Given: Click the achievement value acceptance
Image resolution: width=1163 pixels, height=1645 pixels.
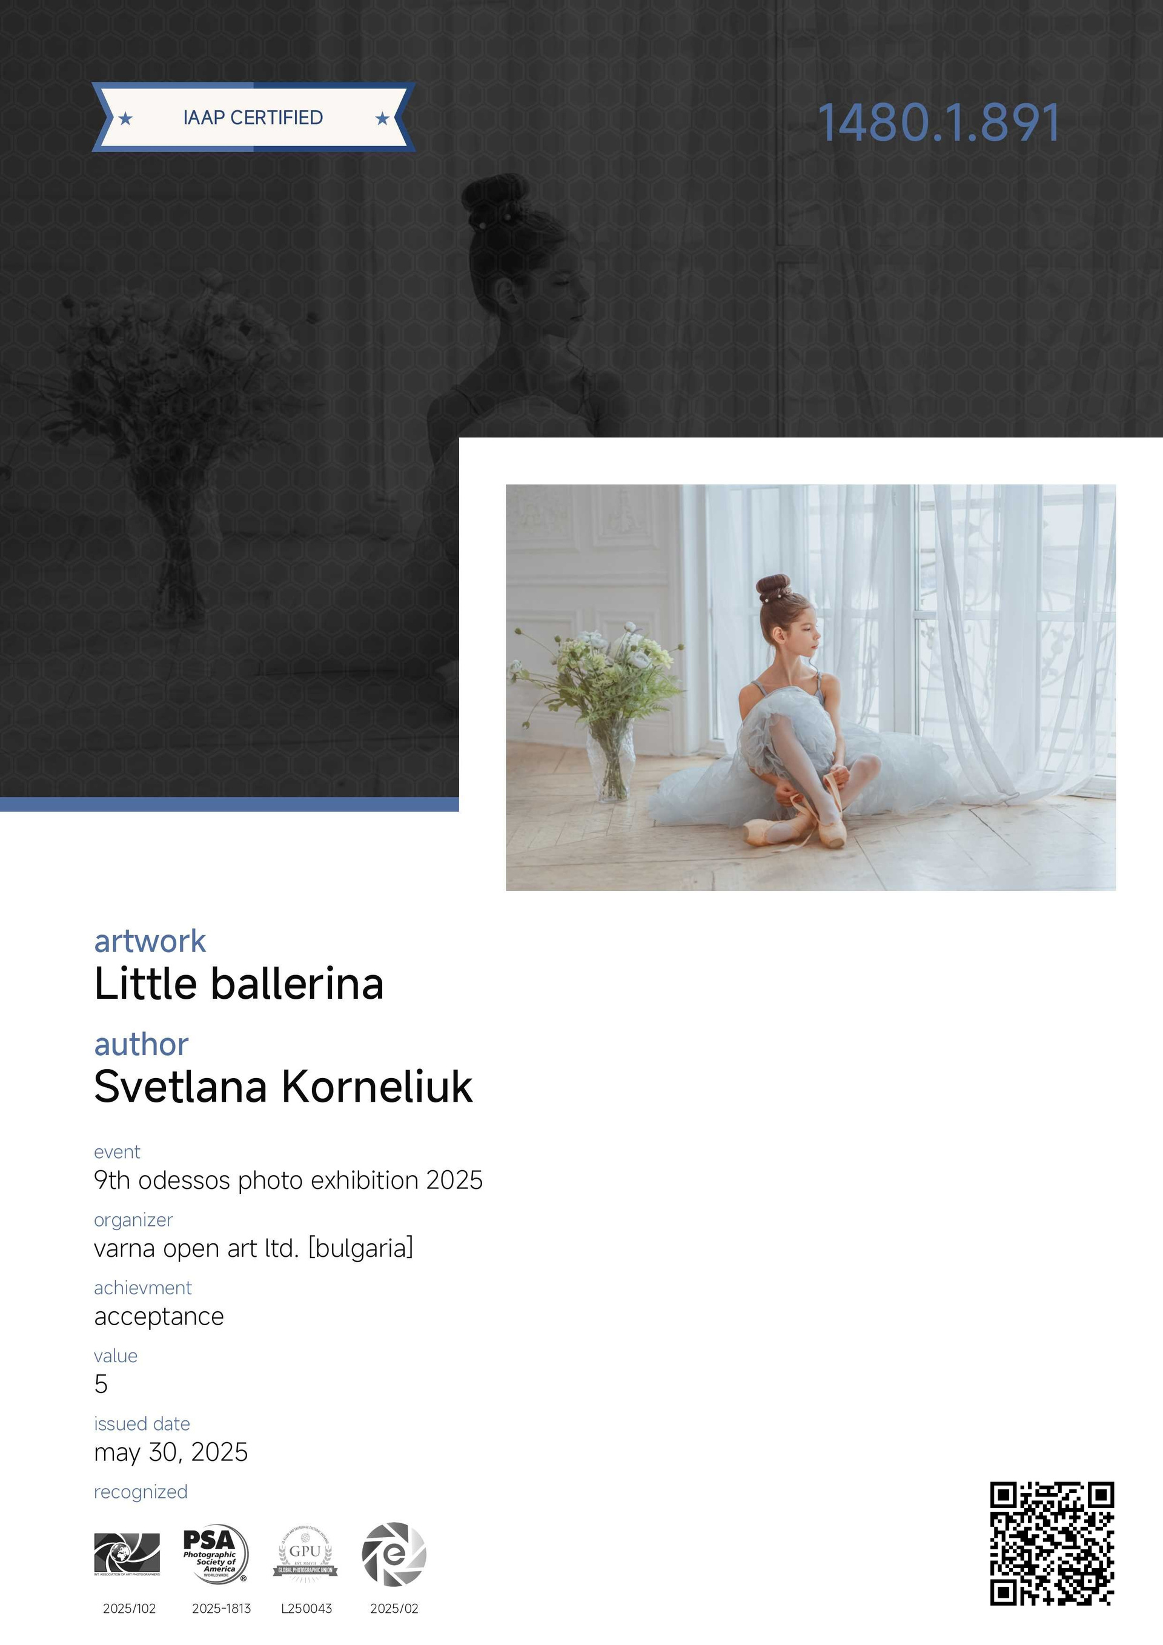Looking at the screenshot, I should [159, 1317].
